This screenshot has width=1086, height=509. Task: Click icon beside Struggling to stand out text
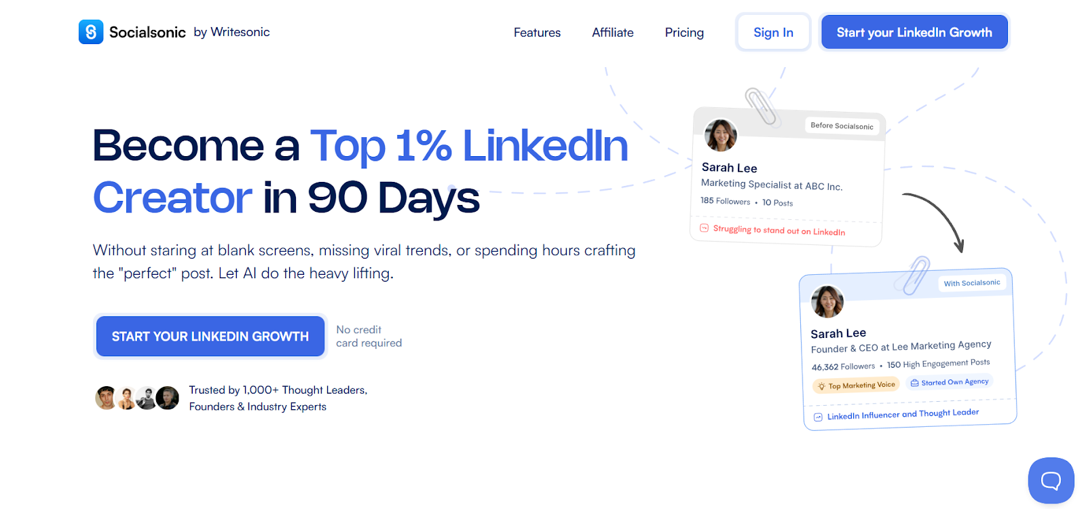(x=705, y=228)
